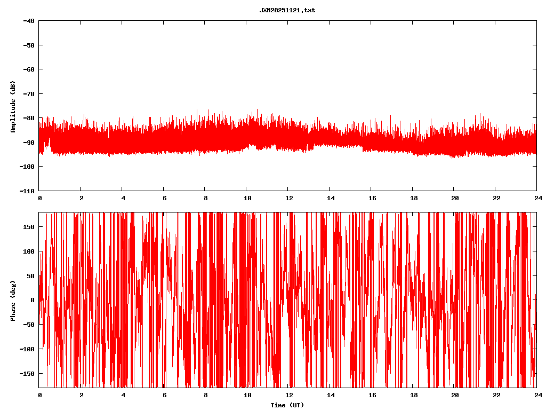The width and height of the screenshot is (546, 410).
Task: Select hour 22 tick label under the phase plot
Action: [495, 395]
